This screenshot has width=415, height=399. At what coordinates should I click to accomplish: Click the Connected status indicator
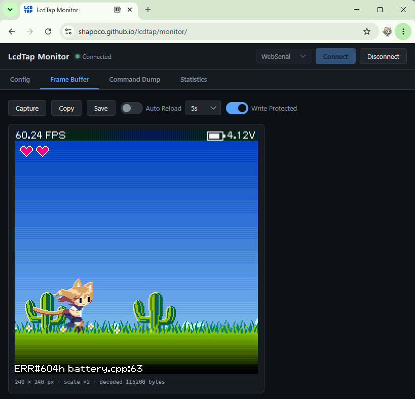tap(93, 57)
